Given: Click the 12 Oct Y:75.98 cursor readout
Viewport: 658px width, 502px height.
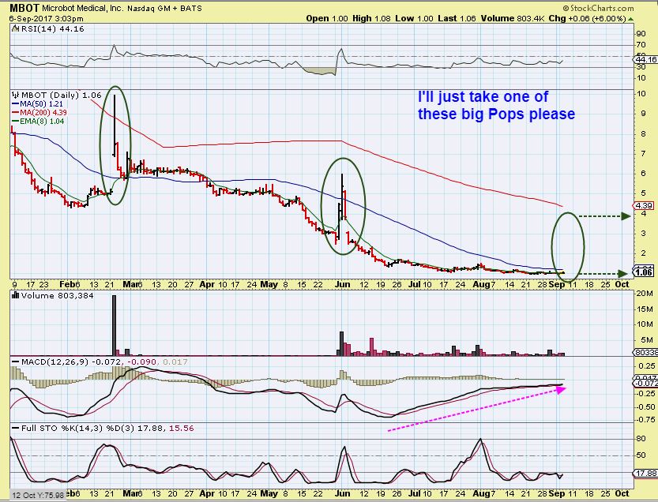Looking at the screenshot, I should tap(38, 495).
